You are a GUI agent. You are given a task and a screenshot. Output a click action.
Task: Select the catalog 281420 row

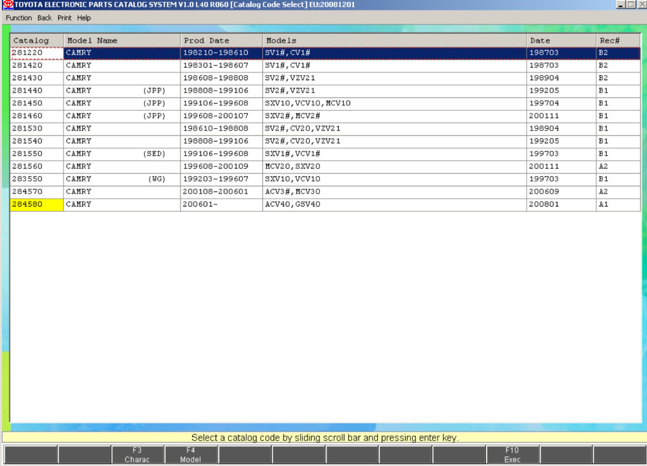[37, 65]
